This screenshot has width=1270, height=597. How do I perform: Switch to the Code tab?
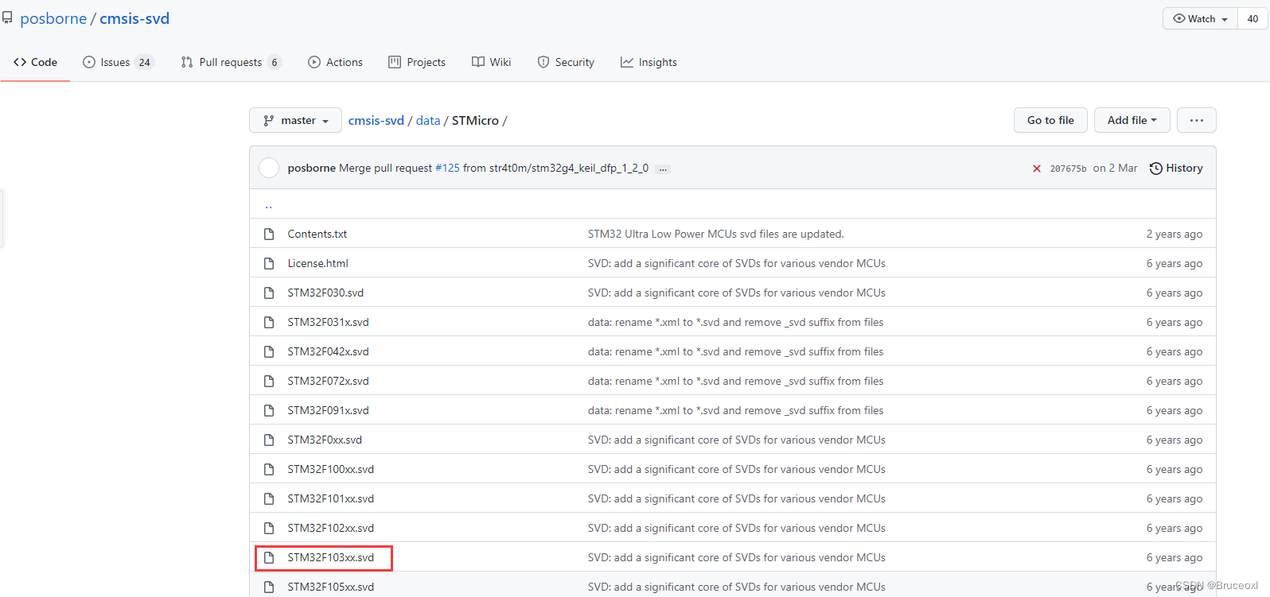click(x=35, y=62)
